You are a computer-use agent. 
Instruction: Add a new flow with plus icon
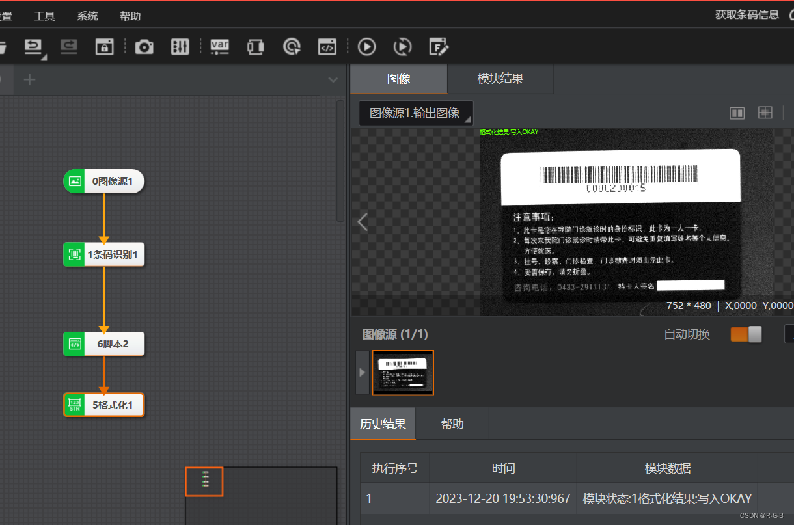tap(29, 79)
